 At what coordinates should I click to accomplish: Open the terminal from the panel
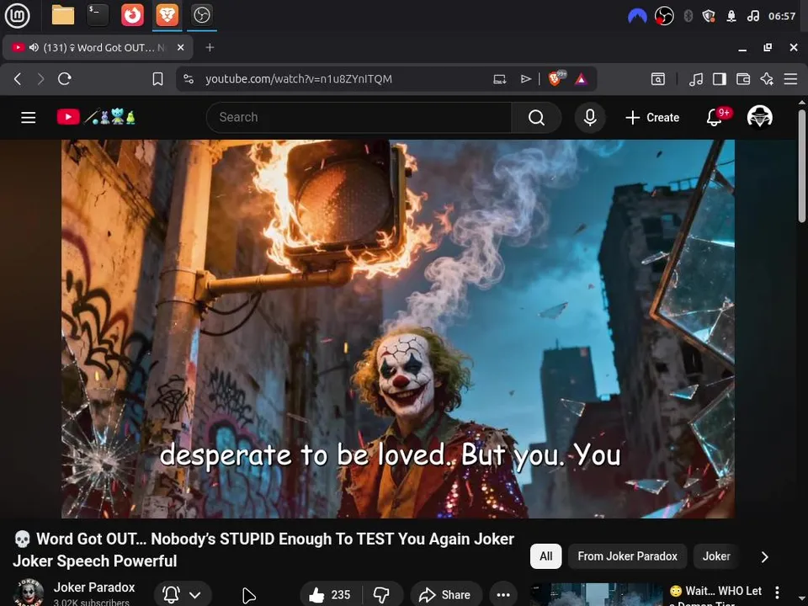click(98, 15)
